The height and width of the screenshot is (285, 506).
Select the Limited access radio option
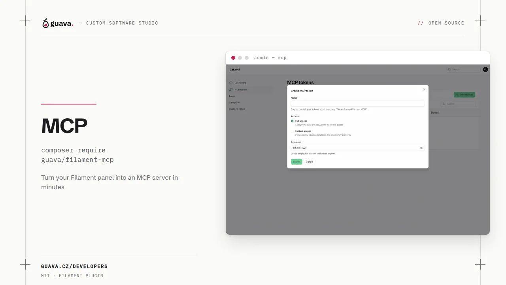293,131
